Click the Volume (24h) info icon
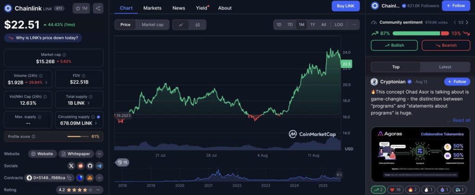This screenshot has width=475, height=195. (41, 76)
